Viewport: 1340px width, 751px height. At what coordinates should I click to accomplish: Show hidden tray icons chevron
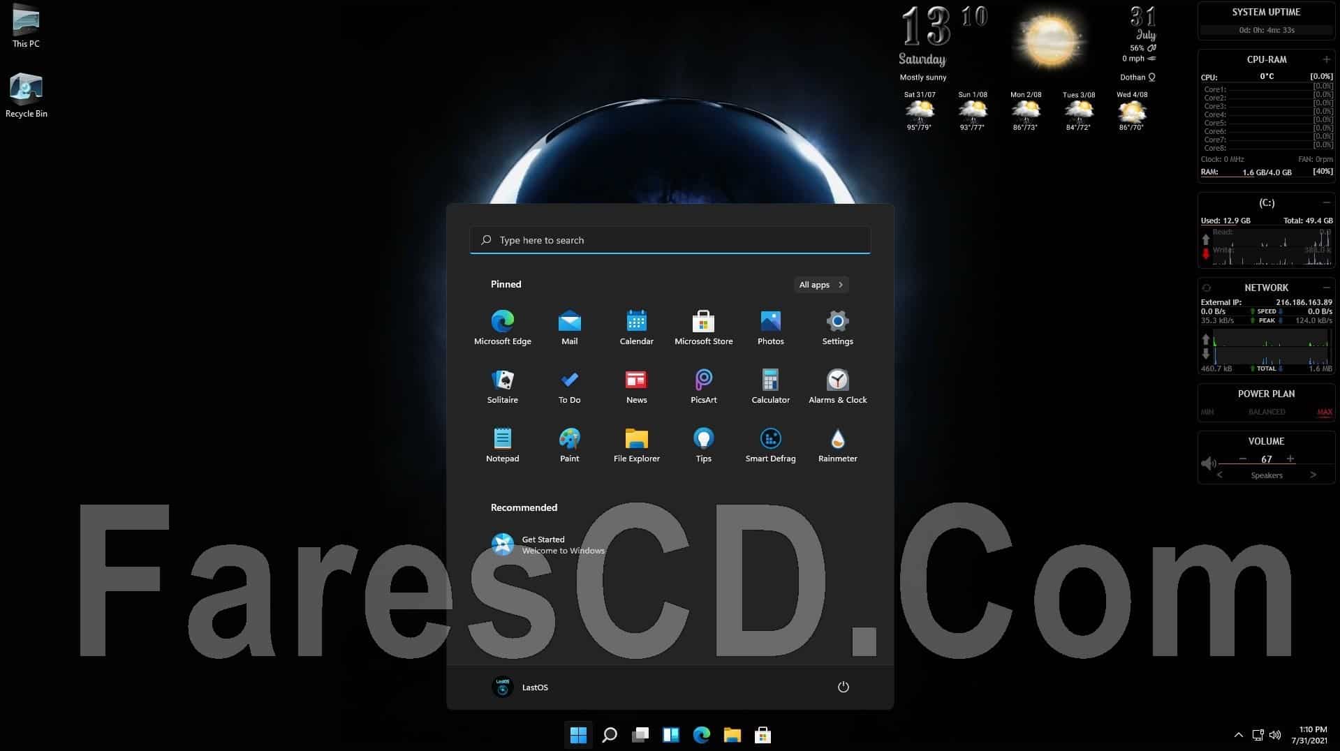coord(1238,735)
